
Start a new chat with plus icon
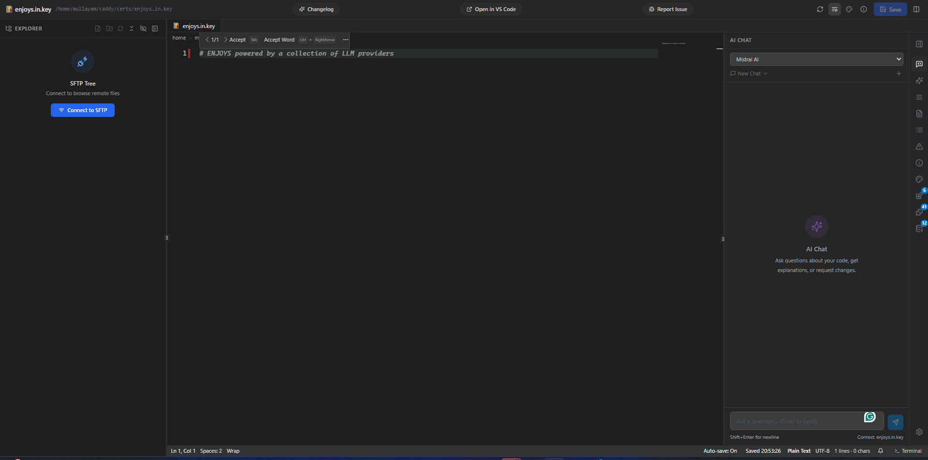pos(899,73)
